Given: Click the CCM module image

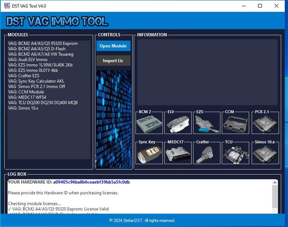Looking at the screenshot, I should click(236, 125).
